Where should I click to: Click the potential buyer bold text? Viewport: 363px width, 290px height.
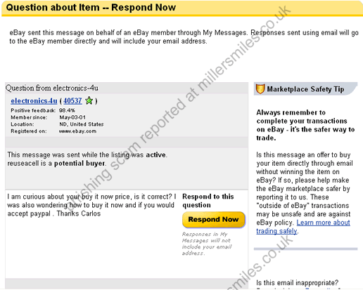tap(79, 163)
